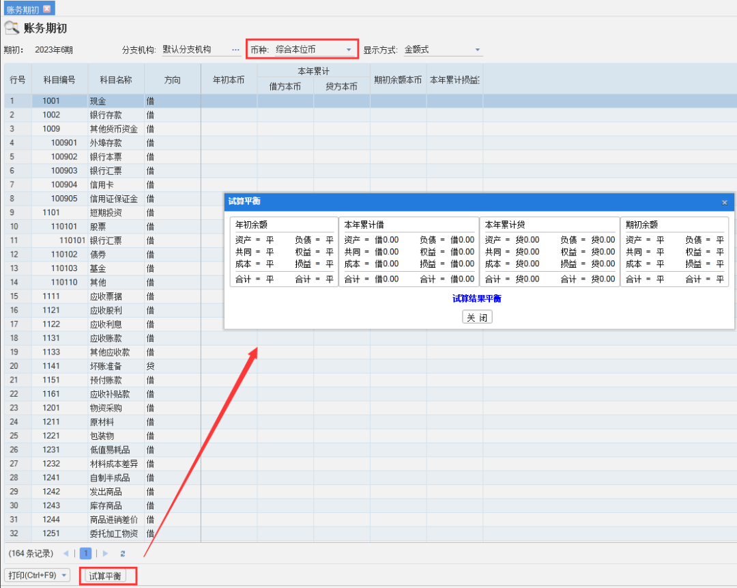Select page 1 in the pager
Screen dimensions: 737x588
pyautogui.click(x=85, y=553)
